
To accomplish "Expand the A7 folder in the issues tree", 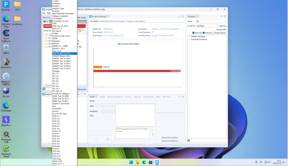I will 44,47.
